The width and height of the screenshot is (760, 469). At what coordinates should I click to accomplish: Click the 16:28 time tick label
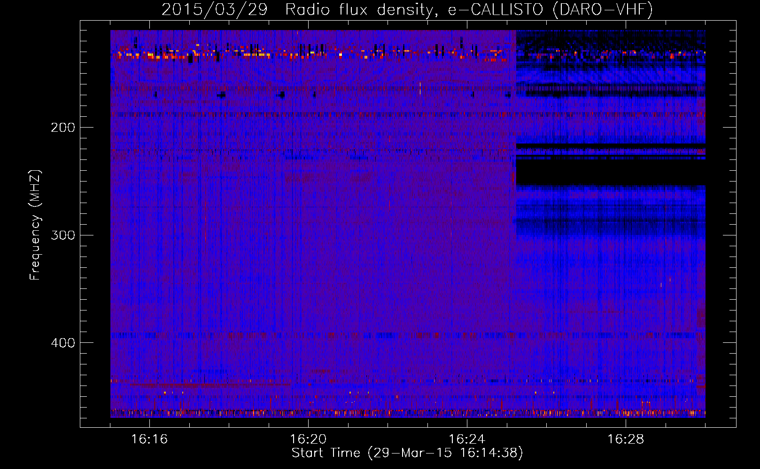[626, 439]
